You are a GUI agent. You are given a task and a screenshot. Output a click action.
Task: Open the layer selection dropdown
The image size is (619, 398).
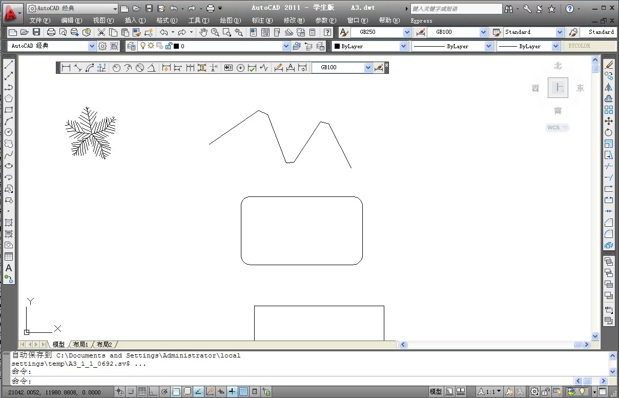click(x=287, y=46)
